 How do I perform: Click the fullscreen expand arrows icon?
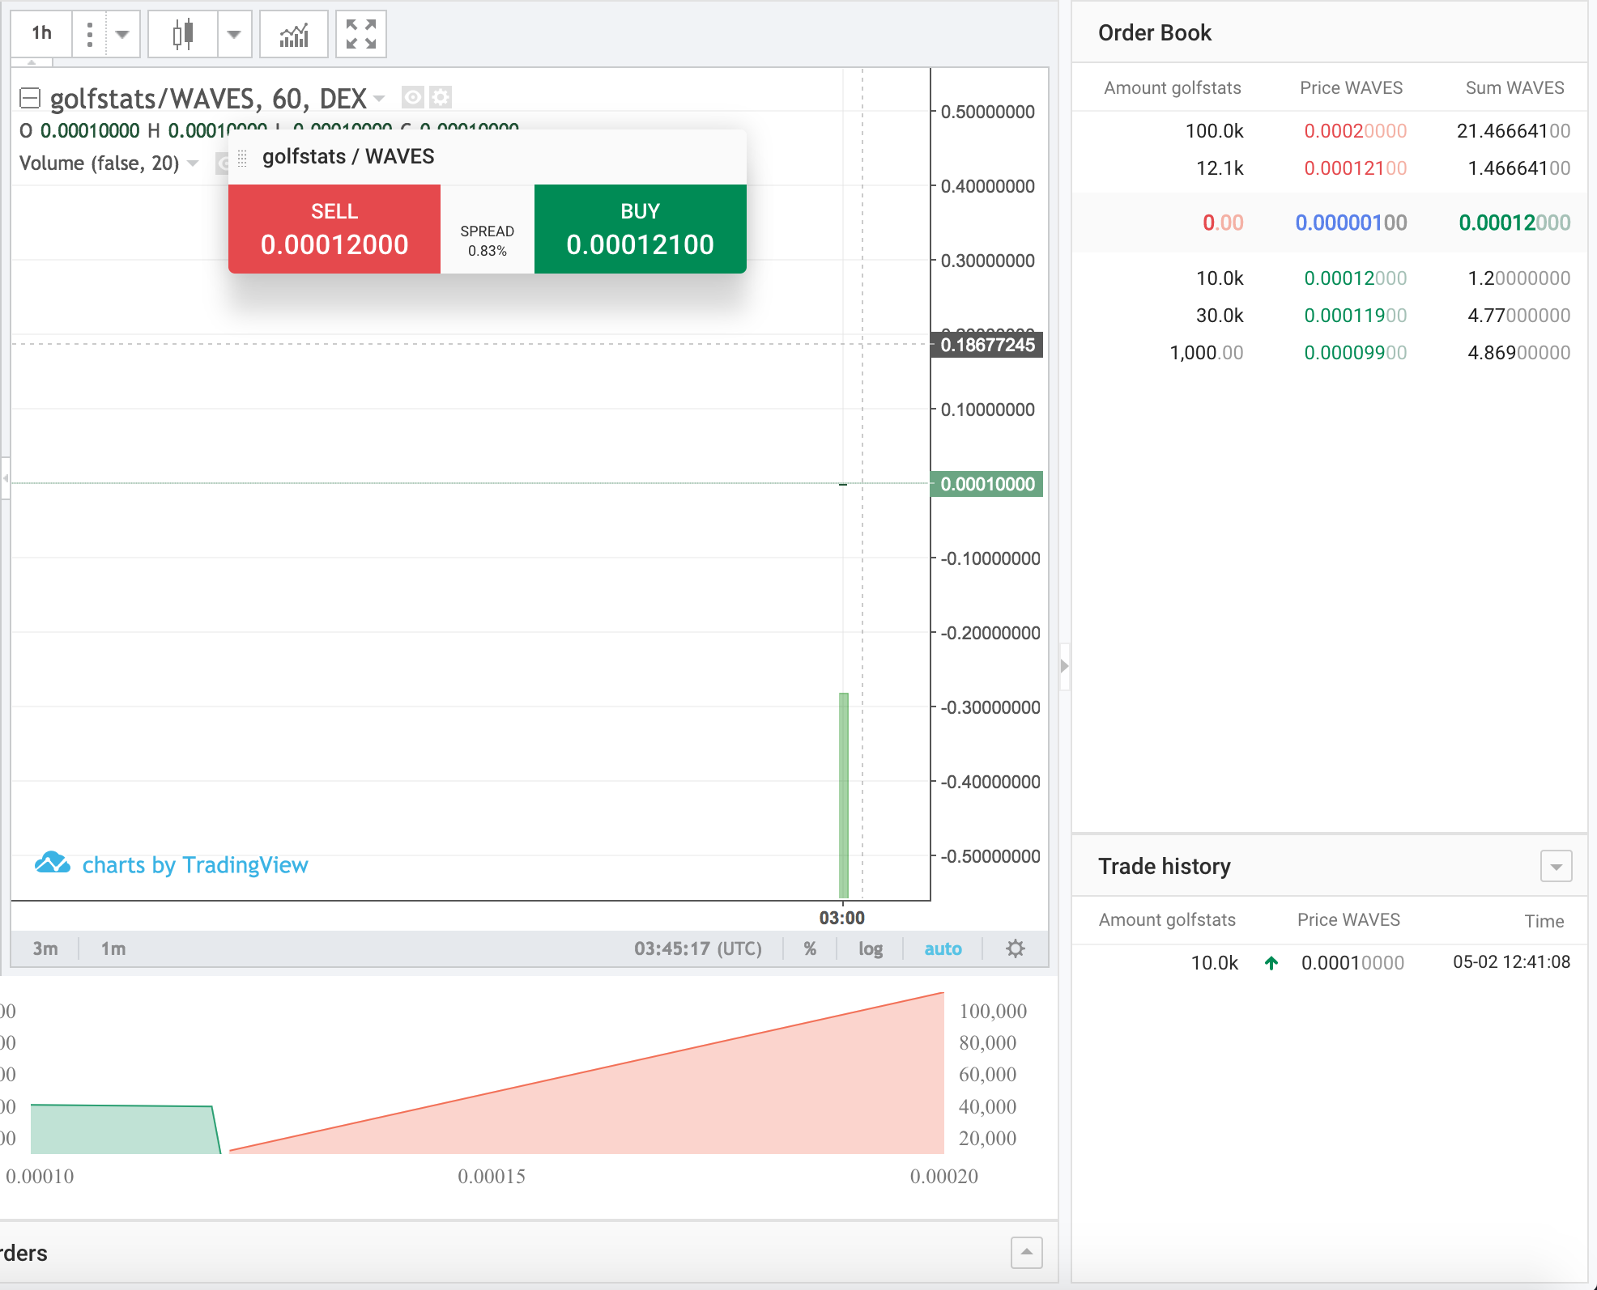tap(361, 34)
